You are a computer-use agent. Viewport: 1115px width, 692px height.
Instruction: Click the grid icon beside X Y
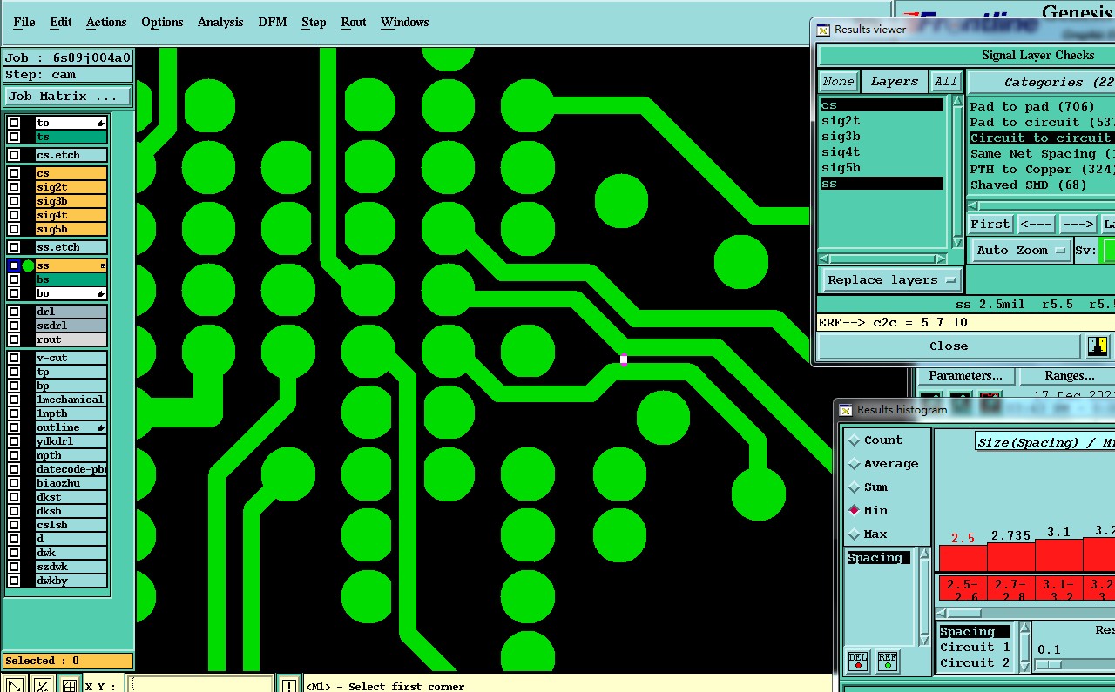click(x=70, y=685)
